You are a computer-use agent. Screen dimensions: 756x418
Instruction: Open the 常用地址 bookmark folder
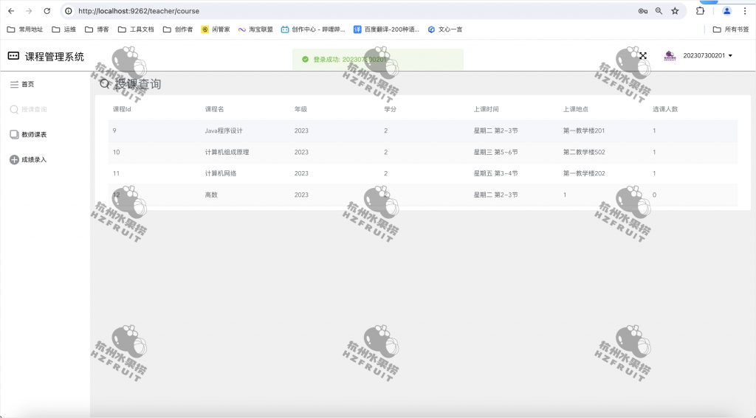click(25, 29)
